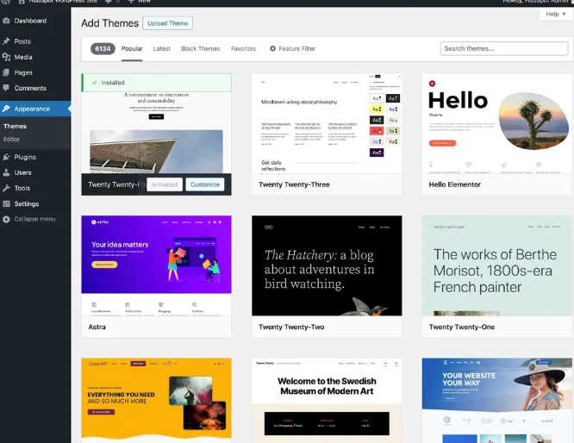574x443 pixels.
Task: Click the Plugins plug icon
Action: [7, 157]
